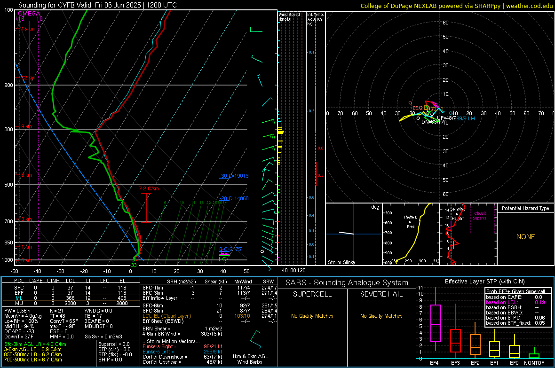Click the based on LCL: 0.19 entry
The width and height of the screenshot is (555, 368).
click(x=515, y=302)
